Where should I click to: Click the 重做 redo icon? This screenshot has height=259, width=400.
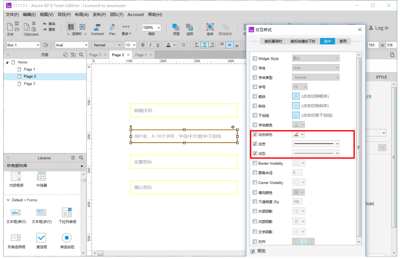(x=45, y=29)
